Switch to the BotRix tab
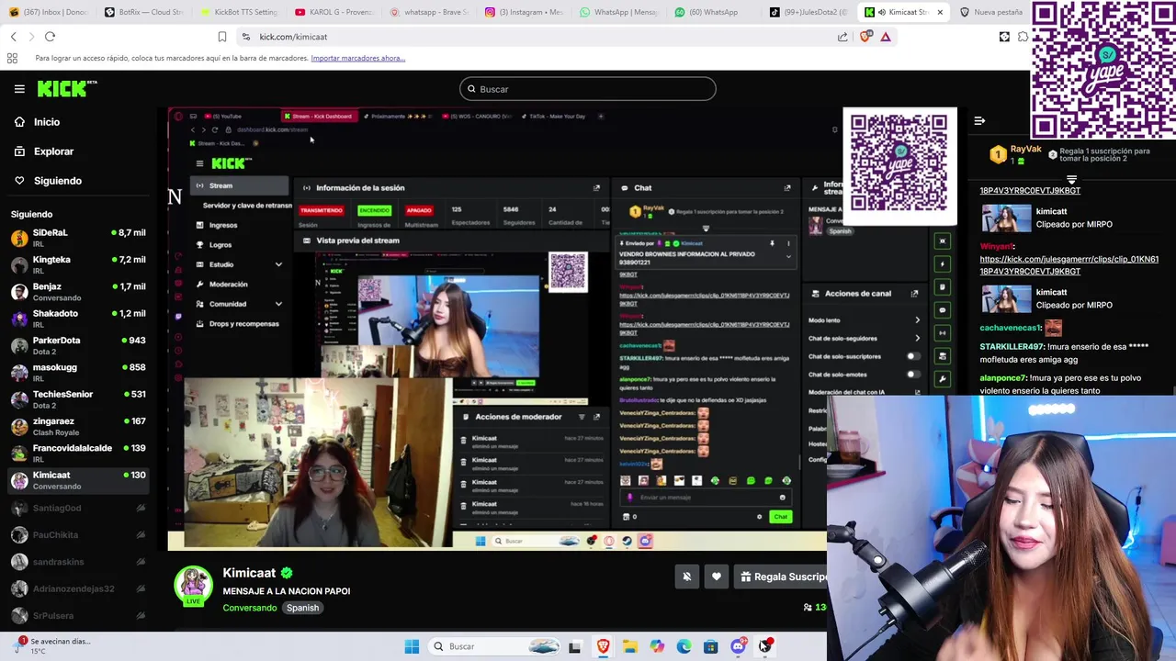This screenshot has height=661, width=1176. pyautogui.click(x=143, y=12)
